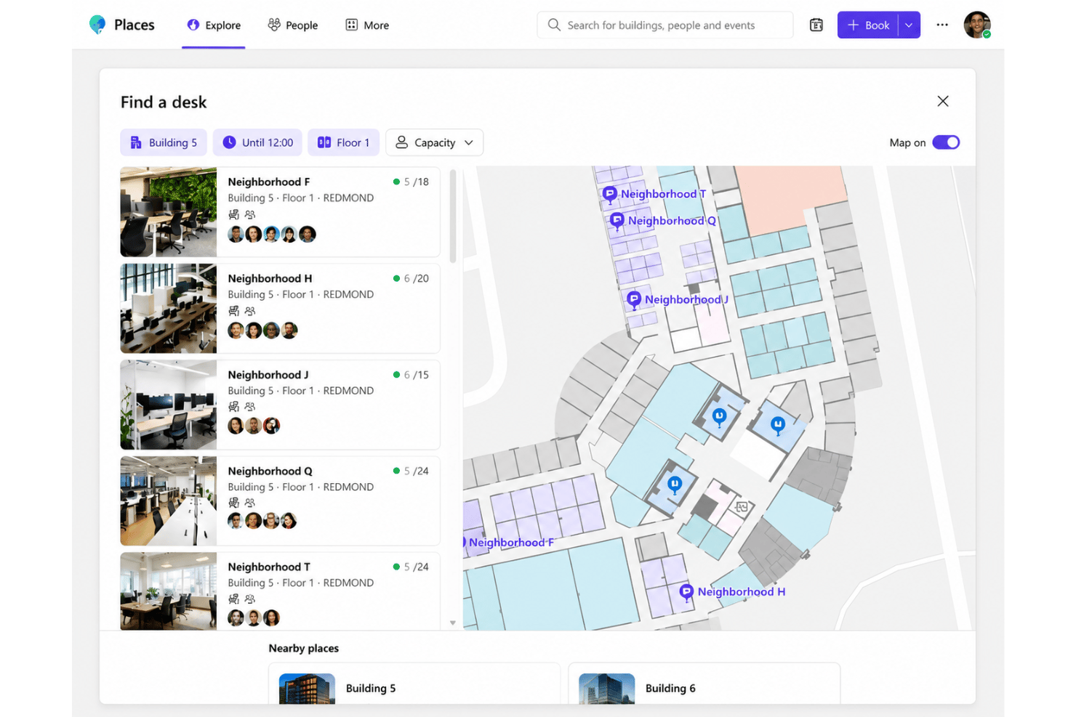Expand the Book dropdown arrow

point(909,25)
